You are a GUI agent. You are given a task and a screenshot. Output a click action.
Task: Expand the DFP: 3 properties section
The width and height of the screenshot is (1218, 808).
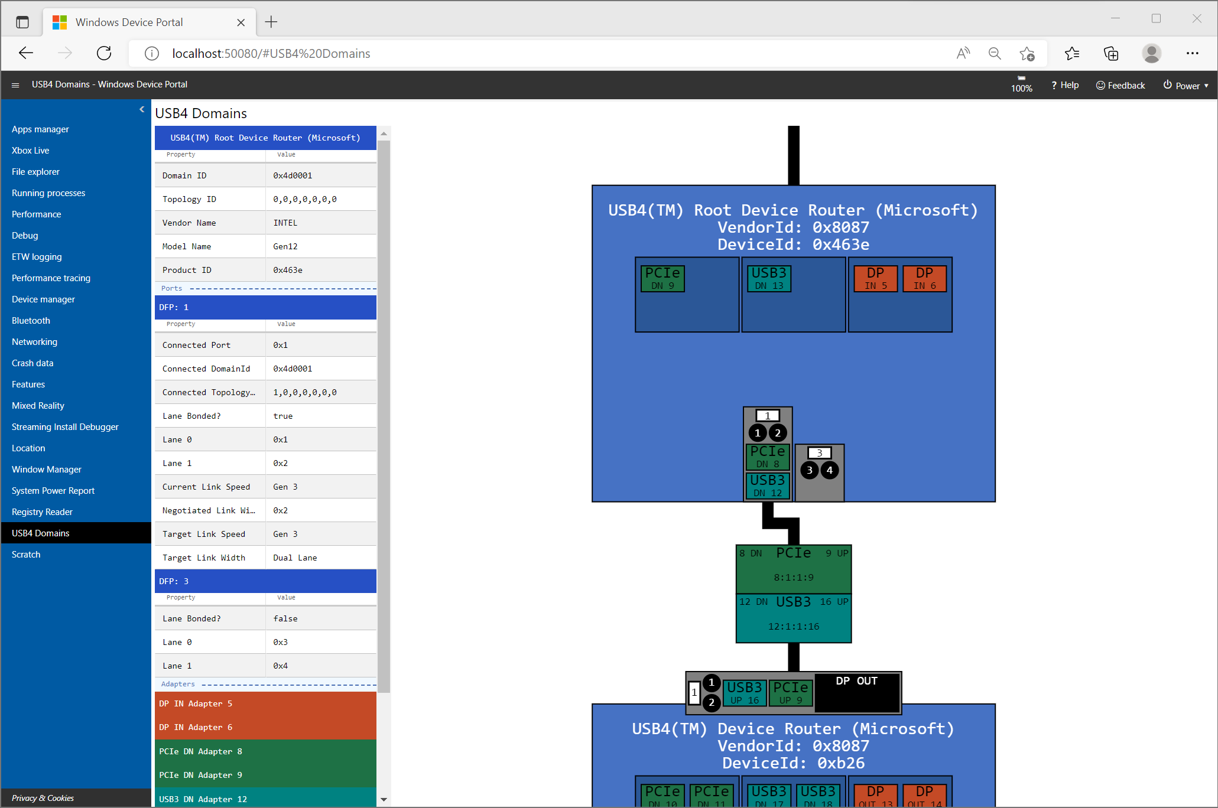click(x=264, y=581)
